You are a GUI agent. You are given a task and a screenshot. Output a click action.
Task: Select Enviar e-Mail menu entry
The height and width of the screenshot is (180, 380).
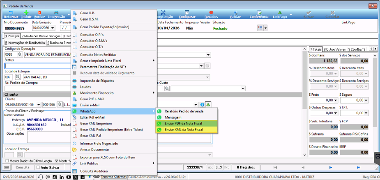click(114, 105)
